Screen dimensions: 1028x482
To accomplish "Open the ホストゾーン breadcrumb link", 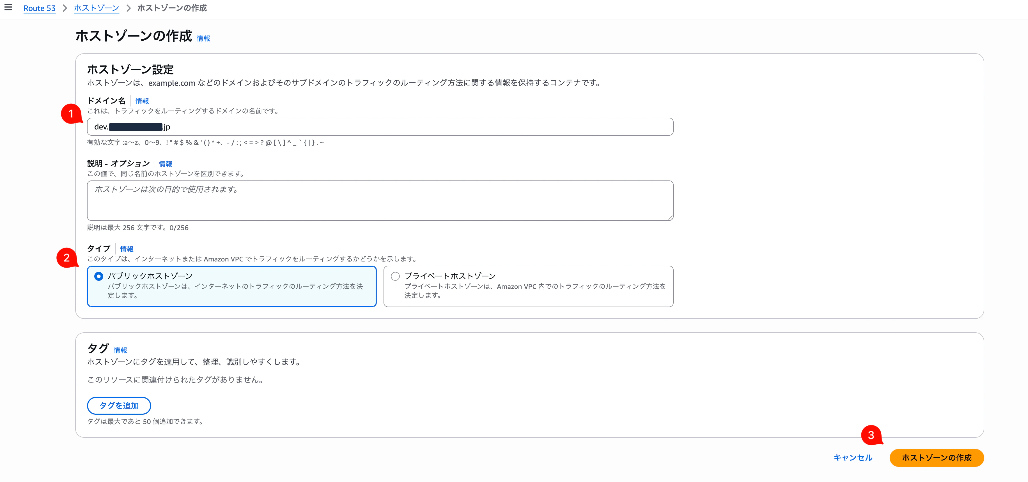I will tap(96, 8).
